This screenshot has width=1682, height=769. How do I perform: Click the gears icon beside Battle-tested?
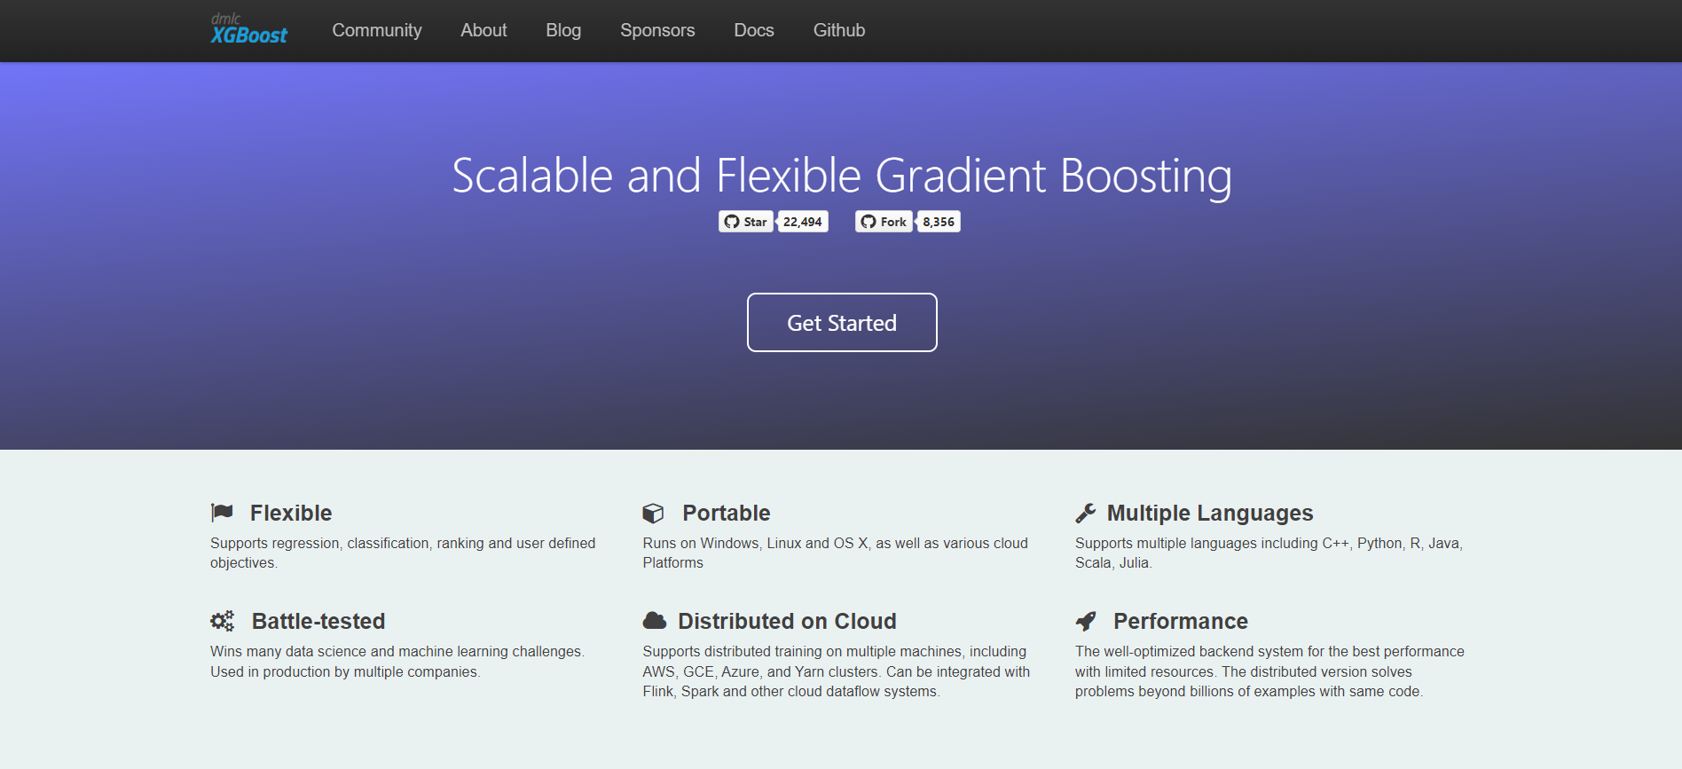point(222,621)
